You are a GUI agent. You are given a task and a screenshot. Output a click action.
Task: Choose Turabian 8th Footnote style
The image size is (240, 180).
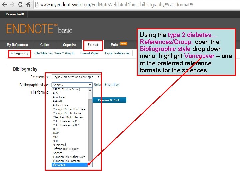tap(70, 161)
